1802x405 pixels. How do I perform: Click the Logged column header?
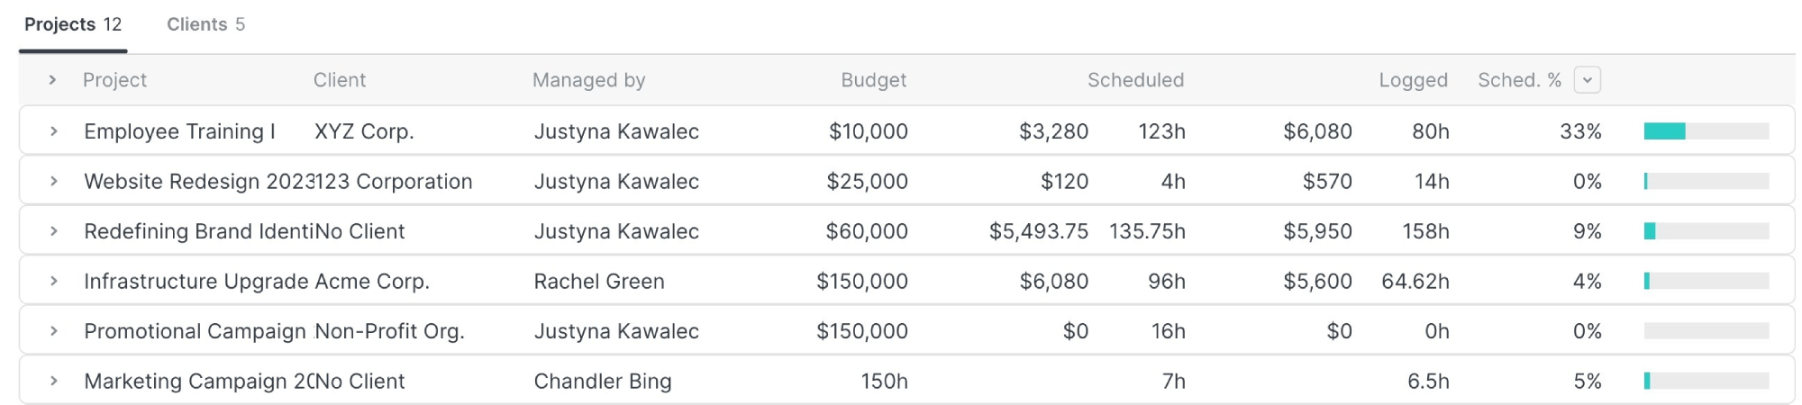[x=1412, y=80]
